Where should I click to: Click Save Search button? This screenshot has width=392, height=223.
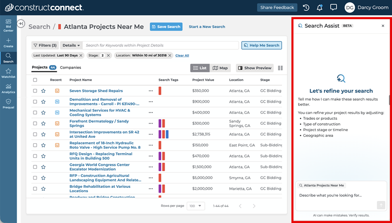tap(166, 27)
